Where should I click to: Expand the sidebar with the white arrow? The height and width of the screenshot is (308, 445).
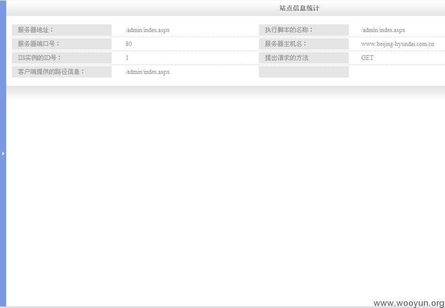click(3, 153)
